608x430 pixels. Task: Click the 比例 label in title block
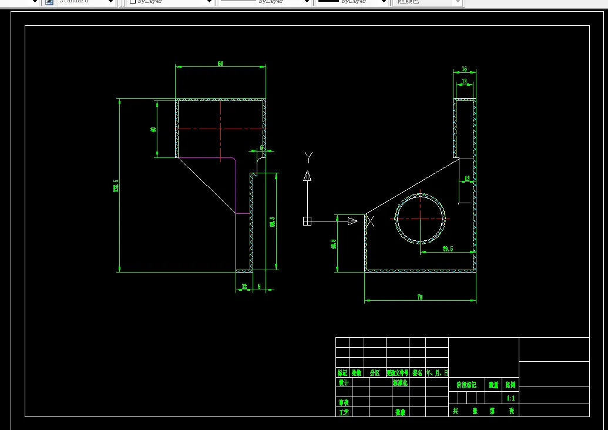point(510,385)
